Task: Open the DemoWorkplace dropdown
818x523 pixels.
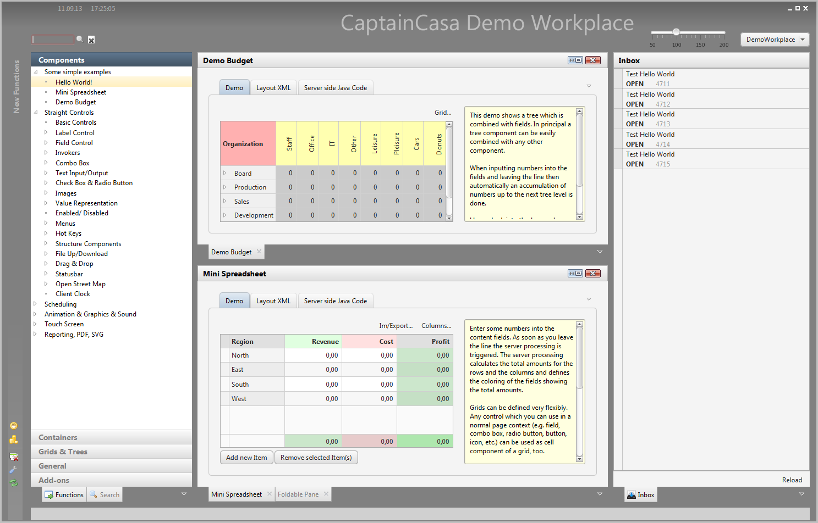Action: (x=803, y=40)
